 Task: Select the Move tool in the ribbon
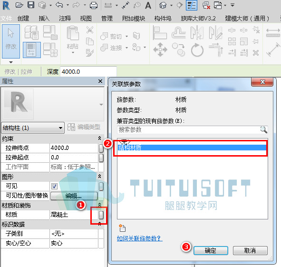click(160, 49)
